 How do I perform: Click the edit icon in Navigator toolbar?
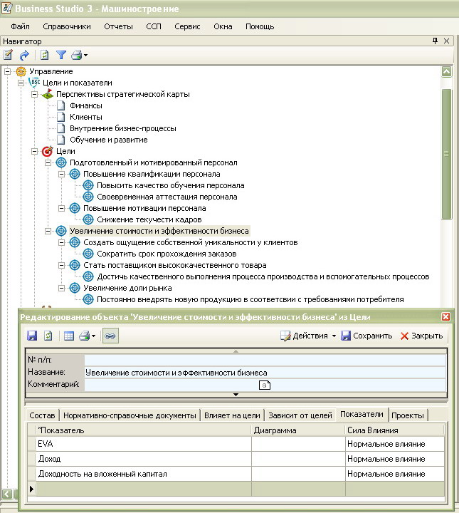click(x=9, y=55)
